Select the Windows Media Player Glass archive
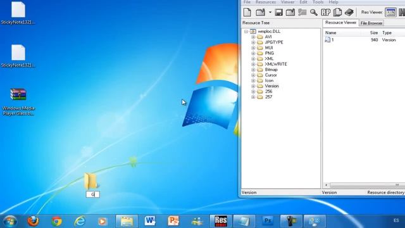The height and width of the screenshot is (228, 405). point(18,101)
